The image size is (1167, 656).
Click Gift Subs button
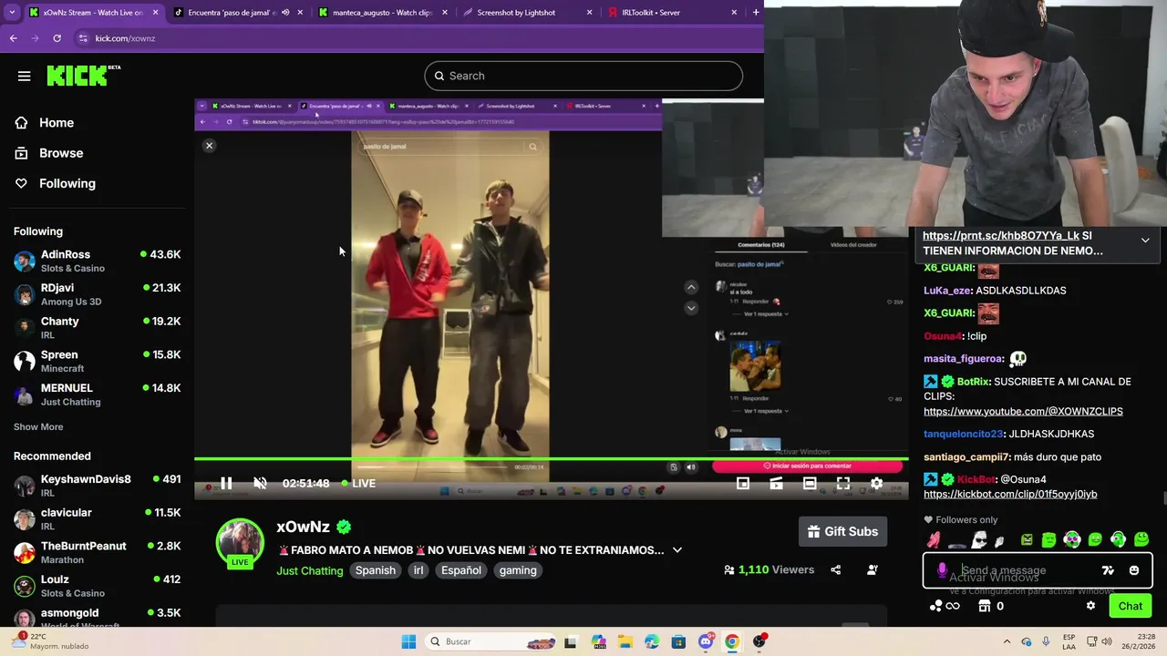click(843, 531)
